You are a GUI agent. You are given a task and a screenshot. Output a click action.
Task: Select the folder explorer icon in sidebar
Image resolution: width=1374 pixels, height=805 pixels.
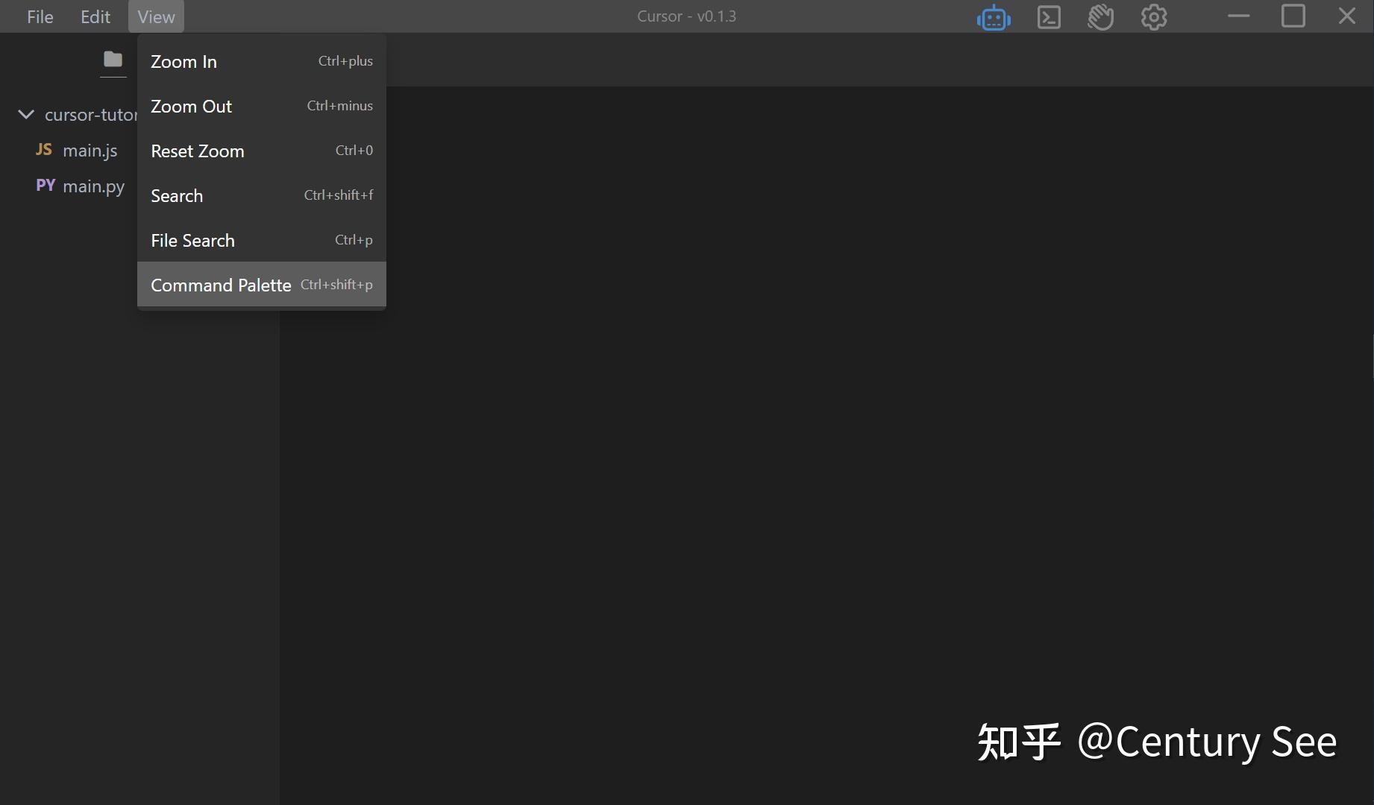113,59
